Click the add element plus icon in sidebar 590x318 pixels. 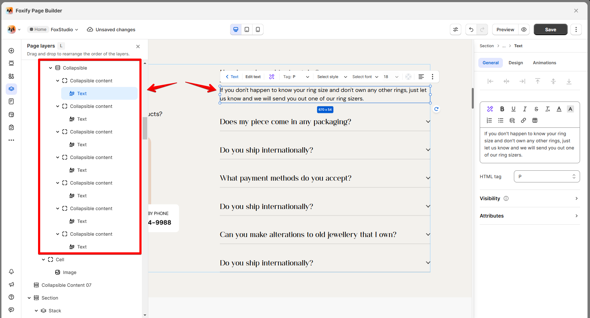tap(11, 51)
